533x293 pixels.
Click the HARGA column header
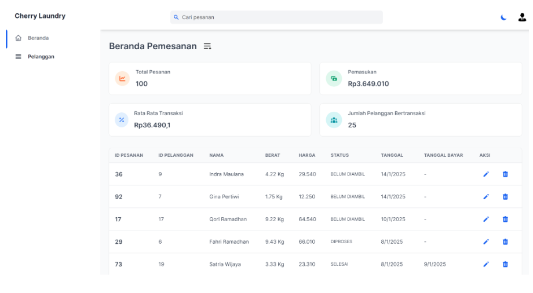(307, 155)
